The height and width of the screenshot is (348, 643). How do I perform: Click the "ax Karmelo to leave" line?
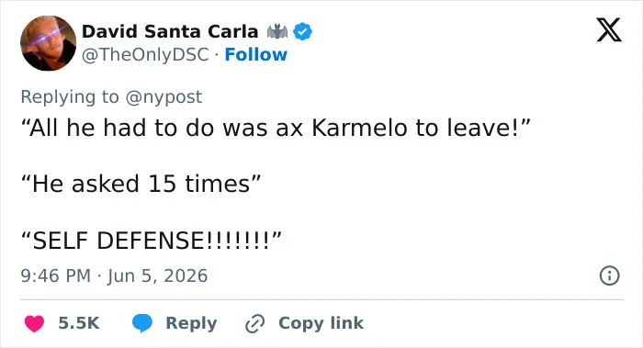276,128
